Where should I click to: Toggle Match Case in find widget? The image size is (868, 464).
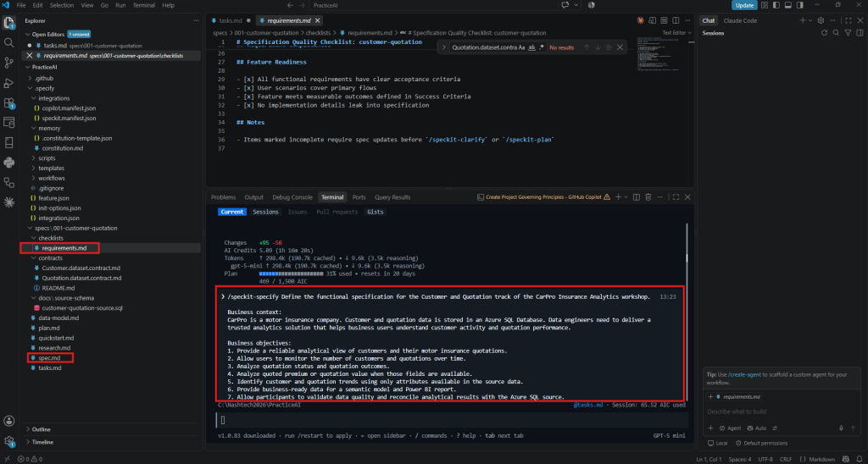(521, 47)
